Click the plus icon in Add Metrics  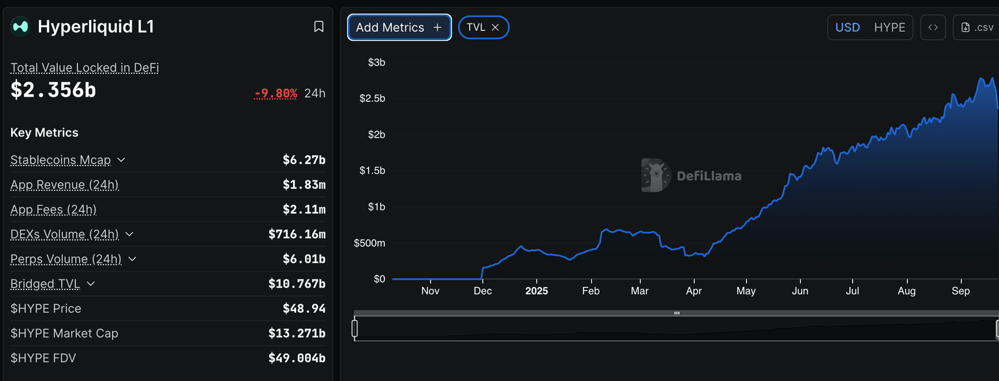coord(437,27)
